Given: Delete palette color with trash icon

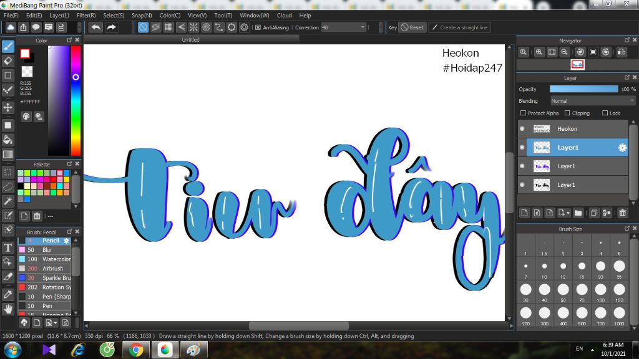Looking at the screenshot, I should [37, 216].
